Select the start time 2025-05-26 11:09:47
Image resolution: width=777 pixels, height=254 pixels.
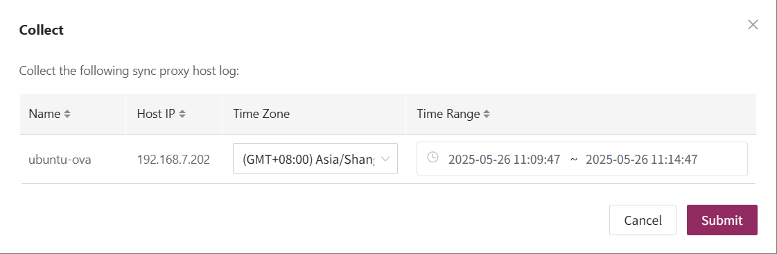point(504,160)
